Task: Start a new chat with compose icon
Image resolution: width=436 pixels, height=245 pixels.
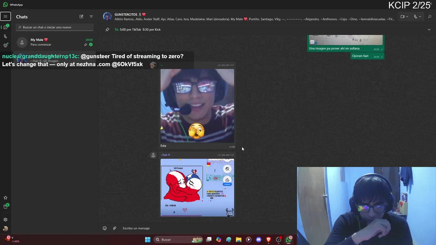Action: point(81,16)
